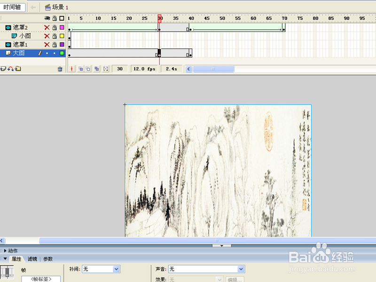The width and height of the screenshot is (376, 282).
Task: Click the panel collapse arrow below the stage
Action: point(222,246)
